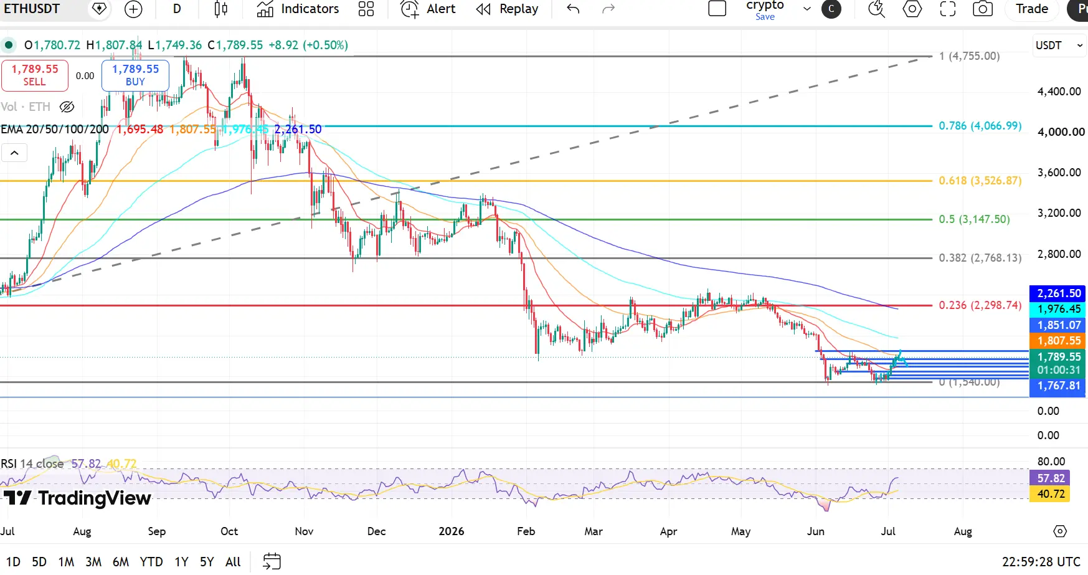Enter fullscreen mode
The image size is (1088, 575).
coord(948,9)
